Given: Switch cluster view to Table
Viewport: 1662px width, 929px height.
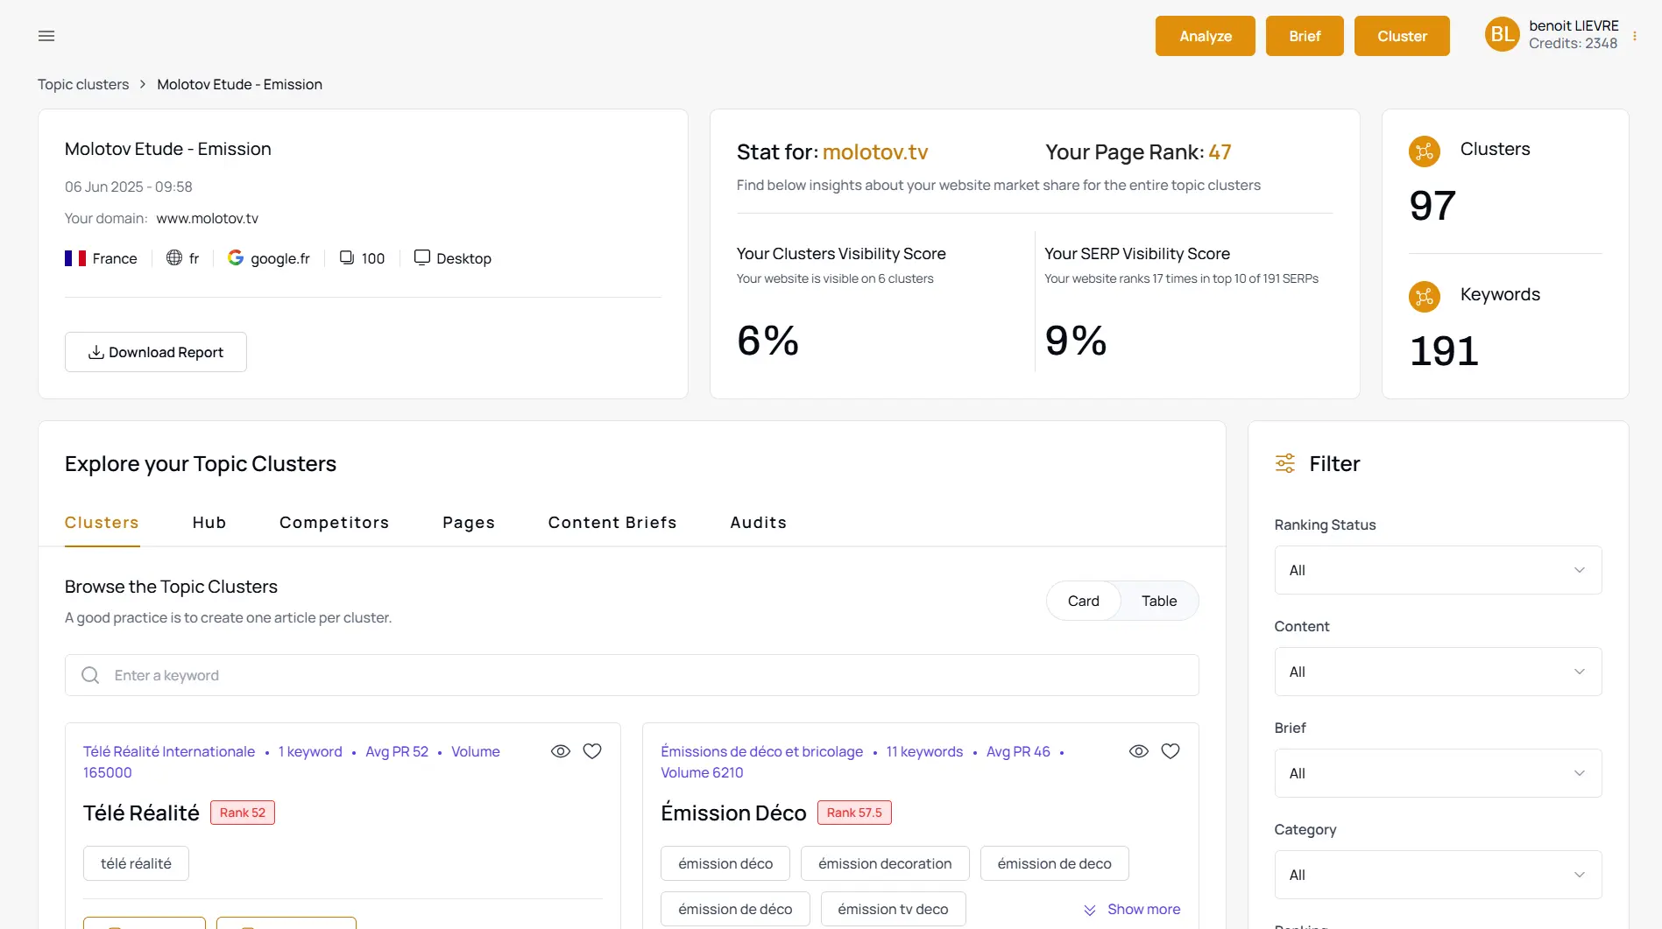Looking at the screenshot, I should [1158, 601].
